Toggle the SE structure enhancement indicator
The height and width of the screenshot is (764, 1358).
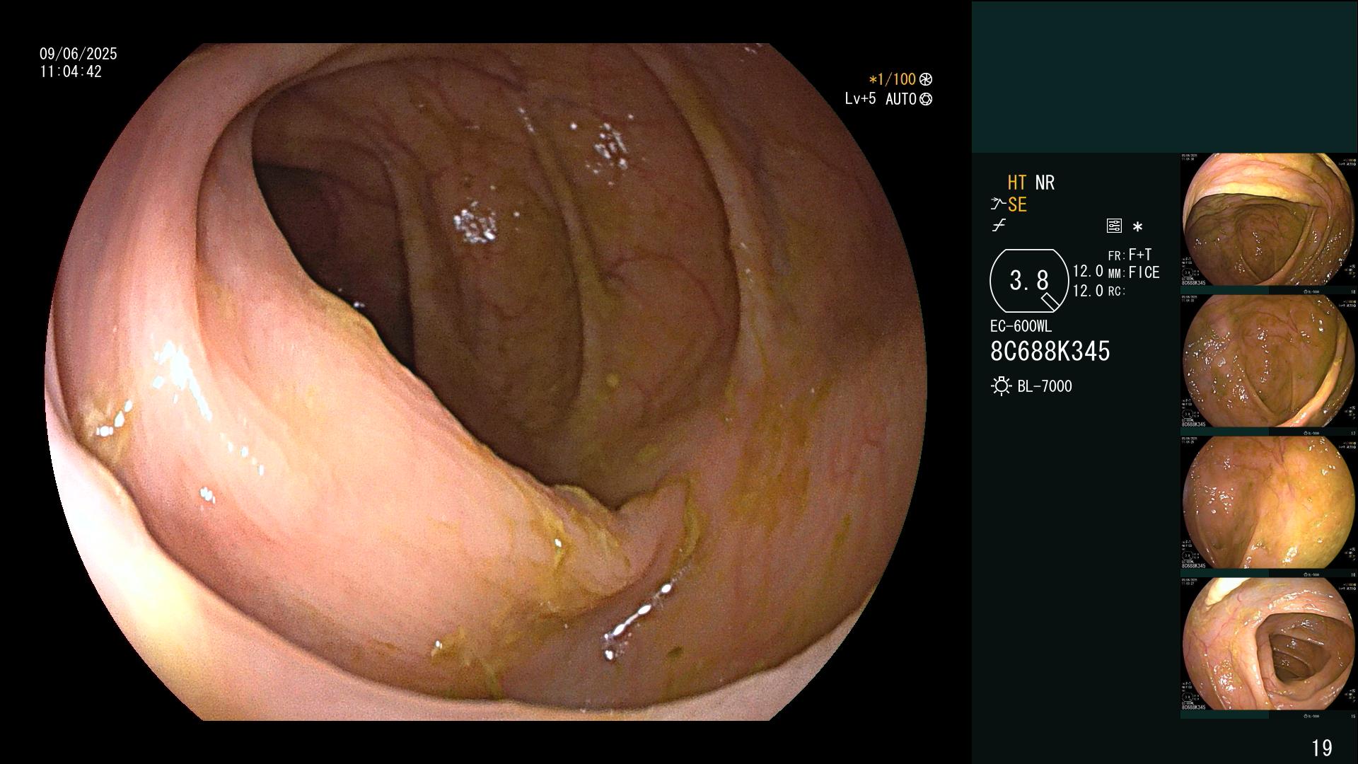click(1017, 204)
